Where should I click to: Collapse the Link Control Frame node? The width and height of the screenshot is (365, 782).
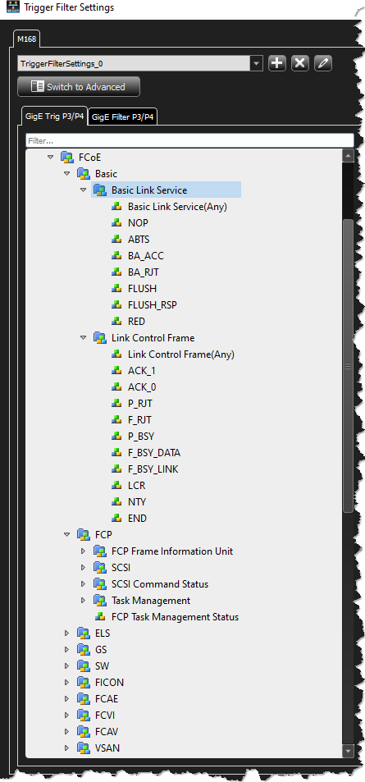tap(84, 337)
